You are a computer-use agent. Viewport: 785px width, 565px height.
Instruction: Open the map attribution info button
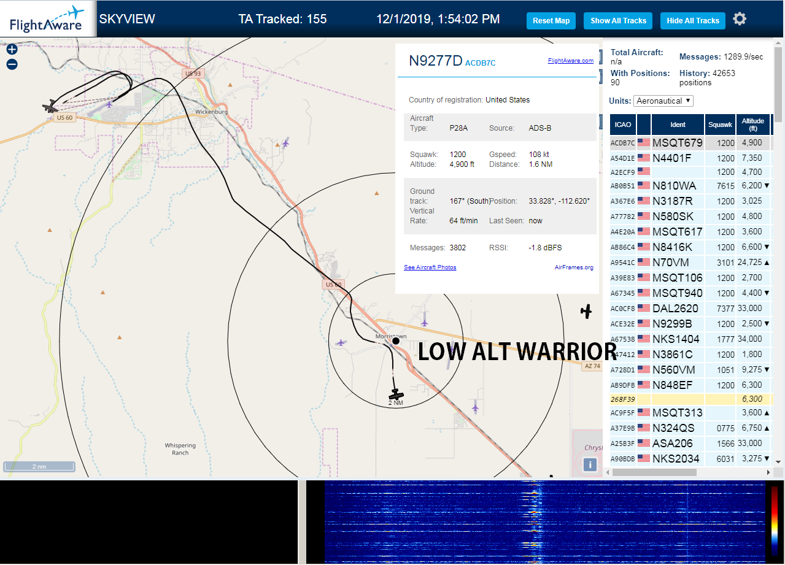(590, 464)
